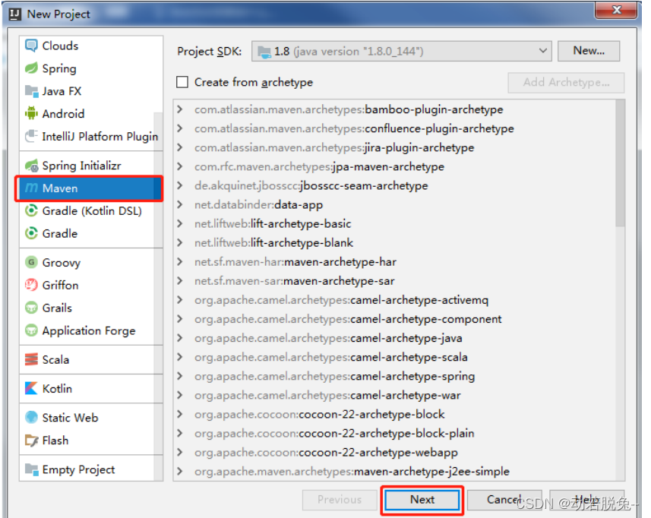This screenshot has width=651, height=518.
Task: Select the Gradle (Kotlin DSL) icon
Action: click(x=32, y=211)
